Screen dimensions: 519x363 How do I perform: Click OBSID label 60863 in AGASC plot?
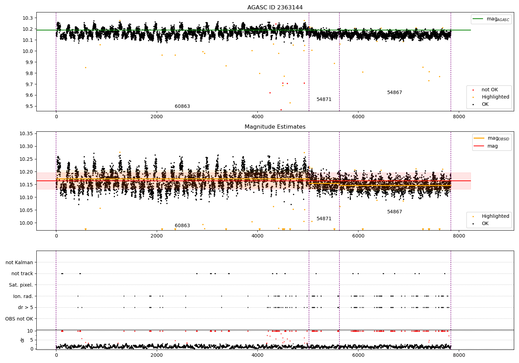182,106
